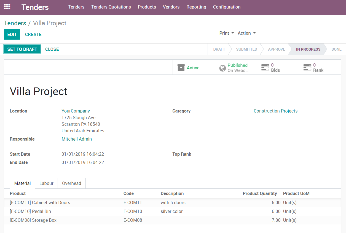Click the Active archive box icon
This screenshot has width=346, height=233.
(x=181, y=68)
